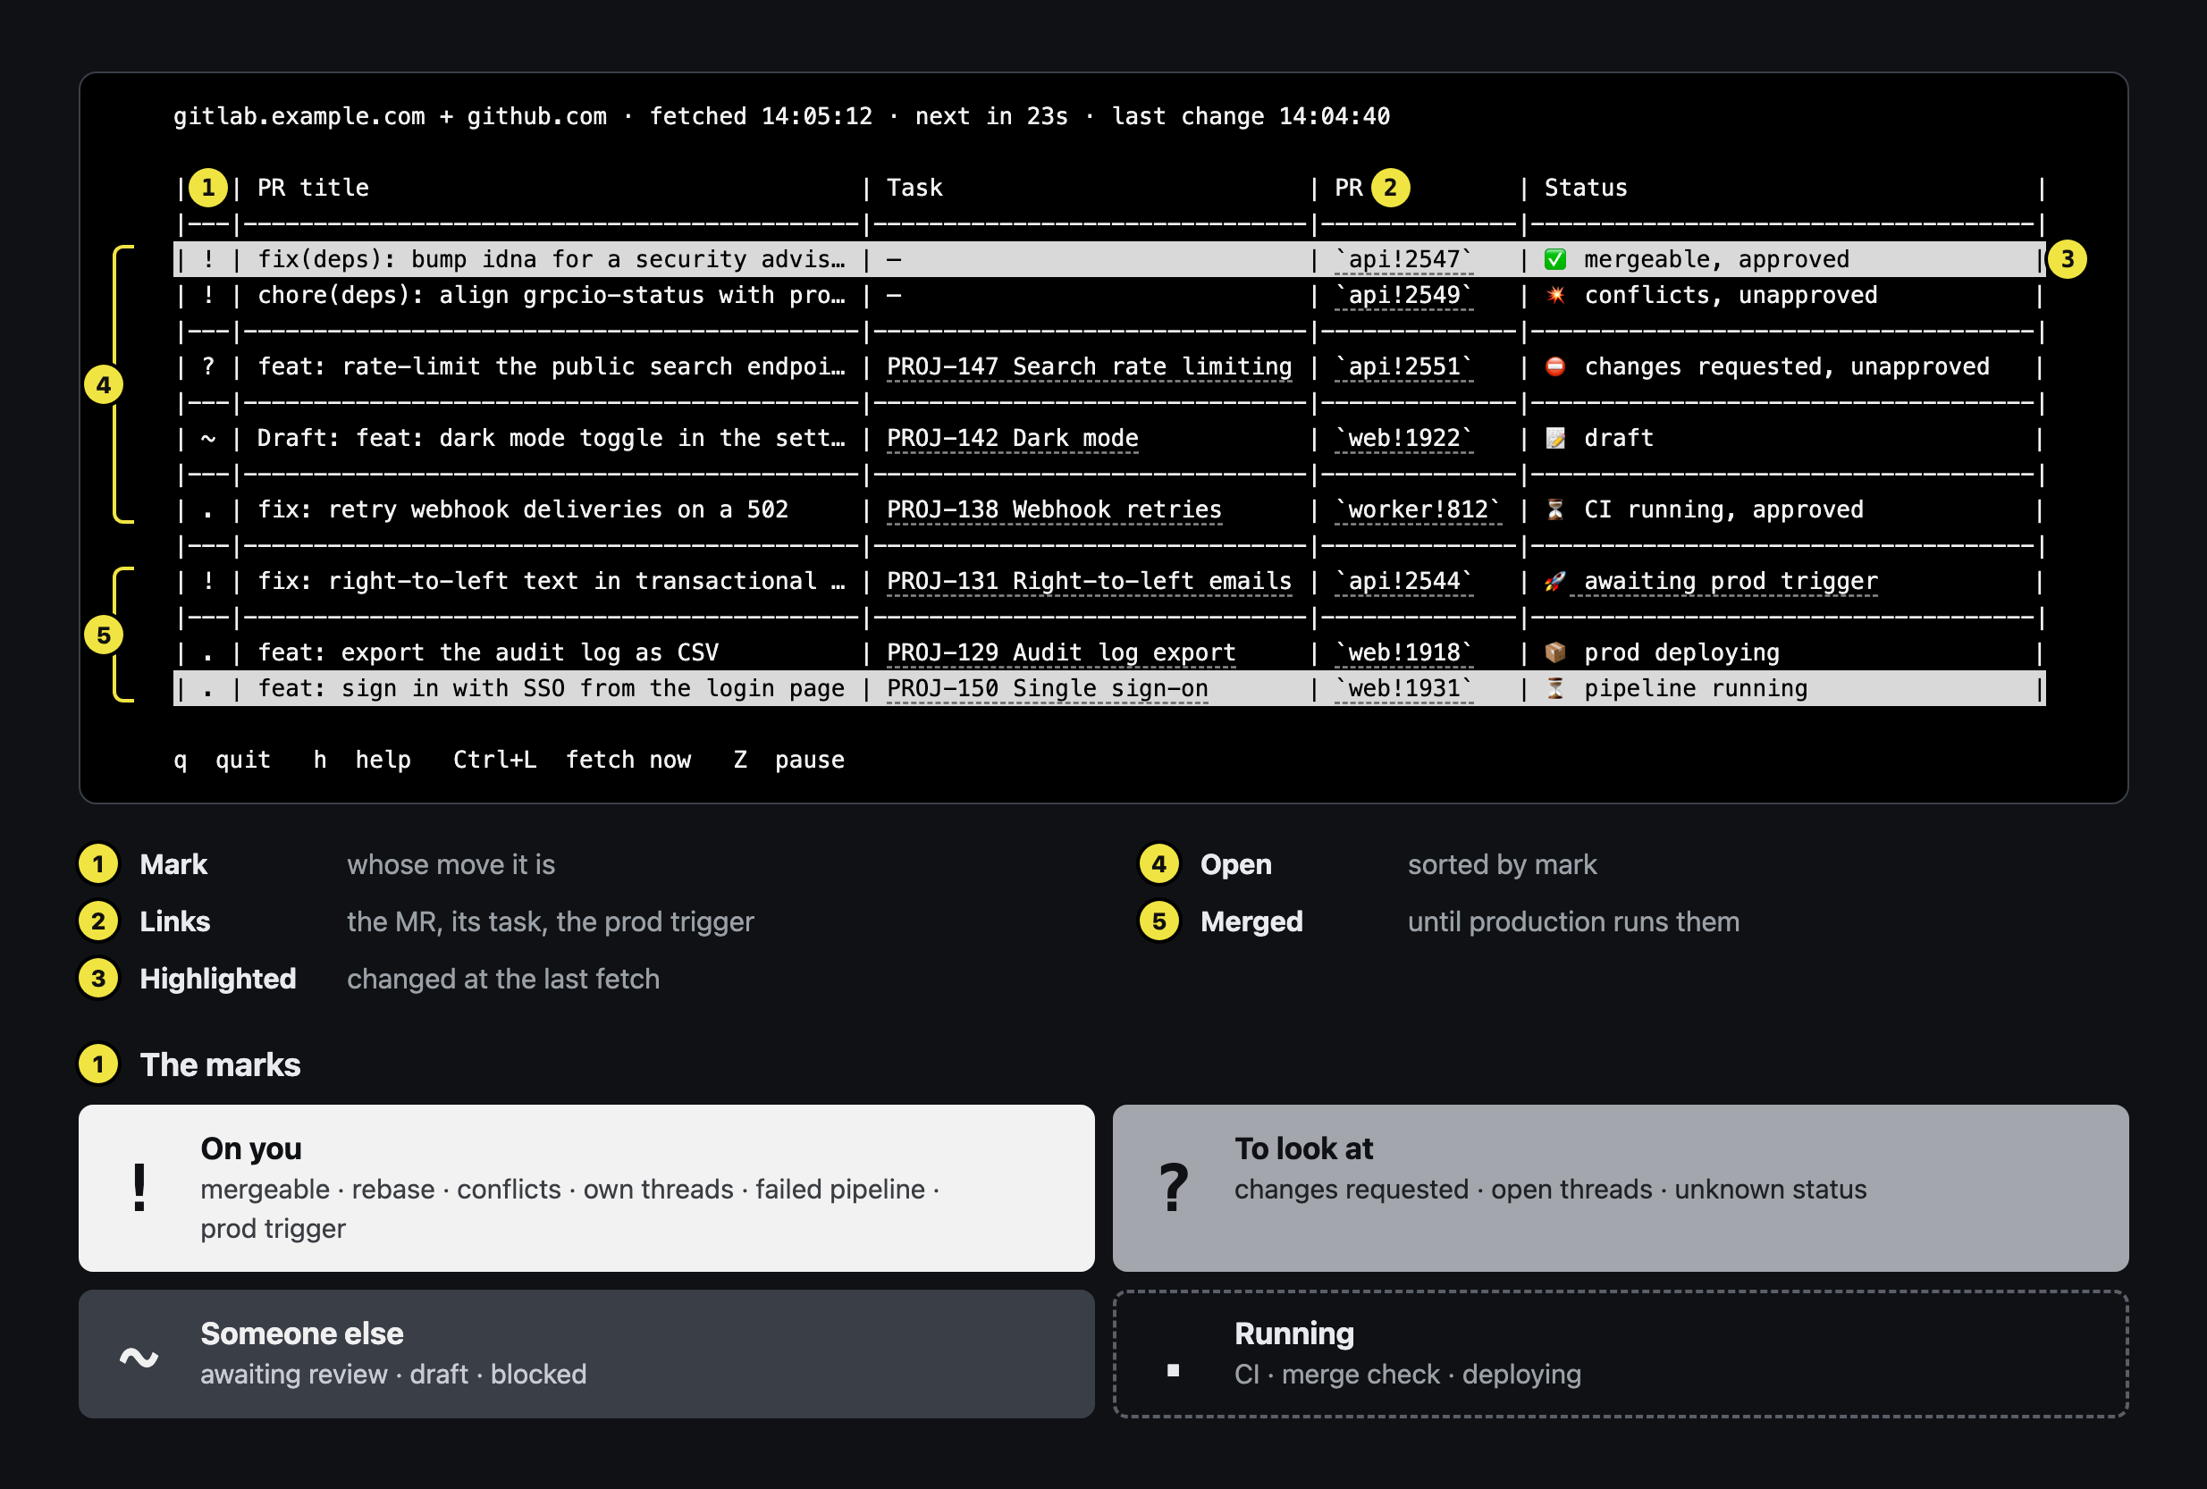Viewport: 2207px width, 1489px height.
Task: Open the PROJ-150 Single sign-on task link
Action: click(x=1048, y=688)
